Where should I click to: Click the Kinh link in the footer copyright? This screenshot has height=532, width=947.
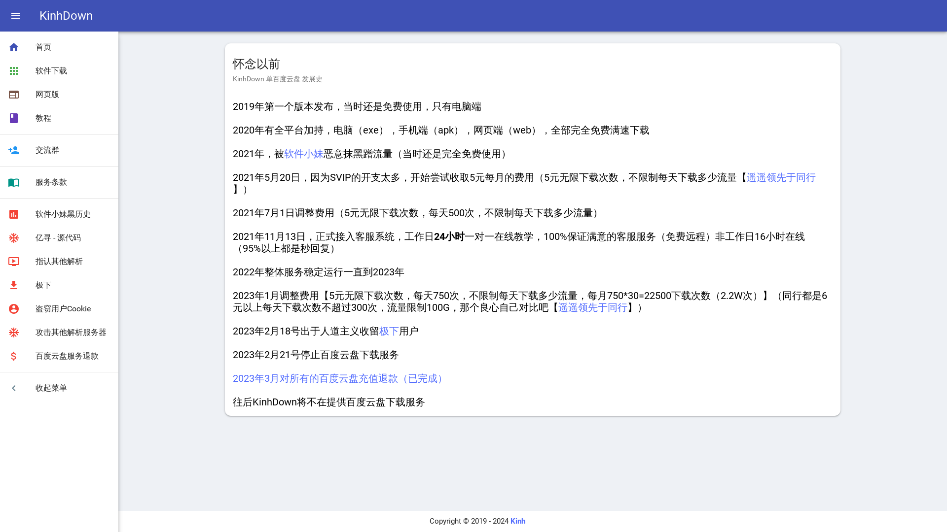pos(517,521)
